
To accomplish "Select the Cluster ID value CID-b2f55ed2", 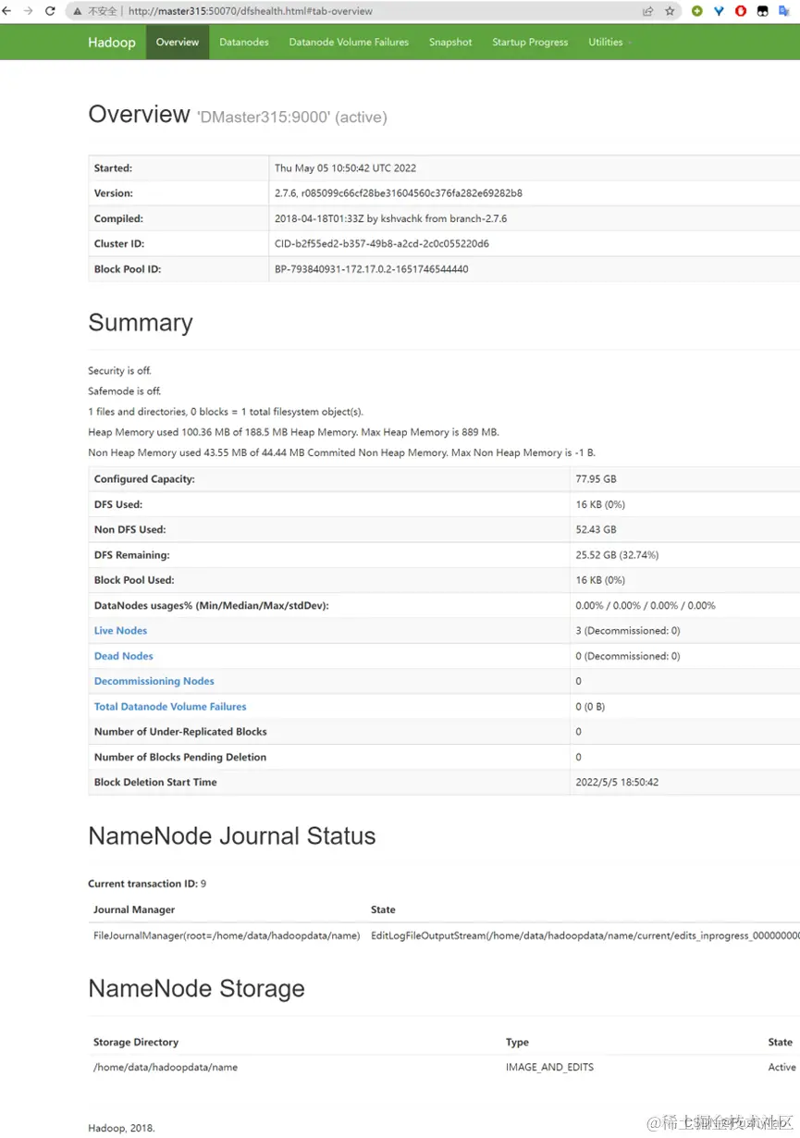I will (382, 244).
